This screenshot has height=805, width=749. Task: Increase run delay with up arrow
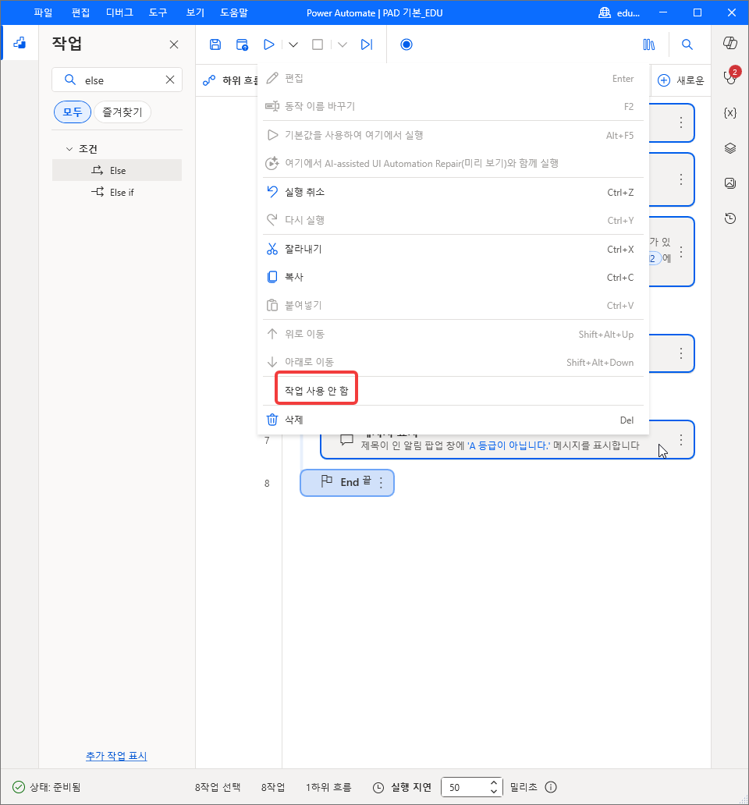pos(494,783)
